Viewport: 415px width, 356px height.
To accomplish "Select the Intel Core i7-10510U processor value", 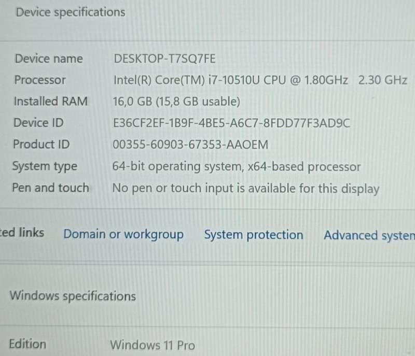I will point(260,80).
